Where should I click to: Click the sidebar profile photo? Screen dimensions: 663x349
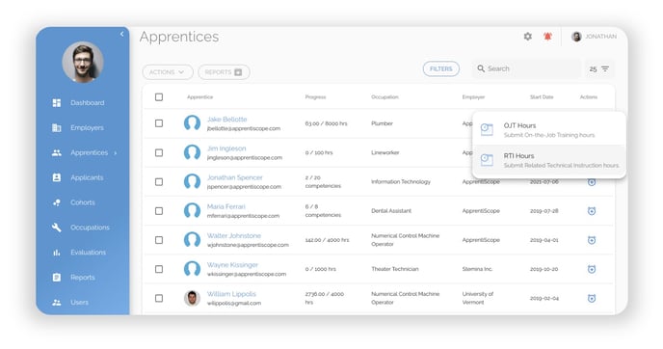pos(83,63)
